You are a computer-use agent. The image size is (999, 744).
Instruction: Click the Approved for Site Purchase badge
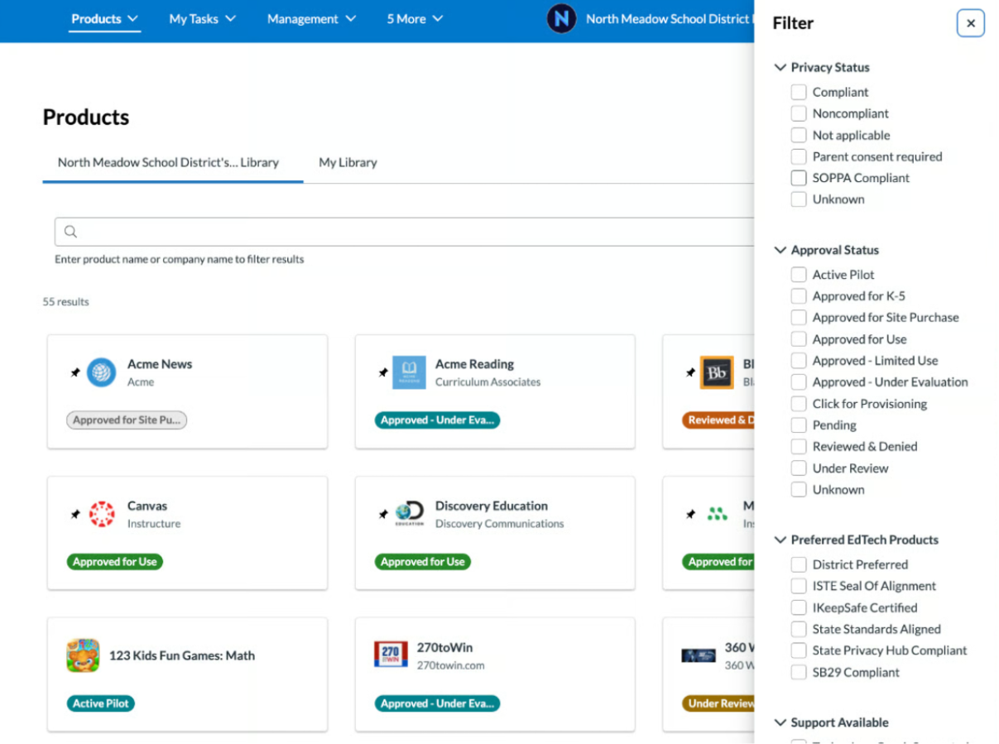pyautogui.click(x=127, y=420)
